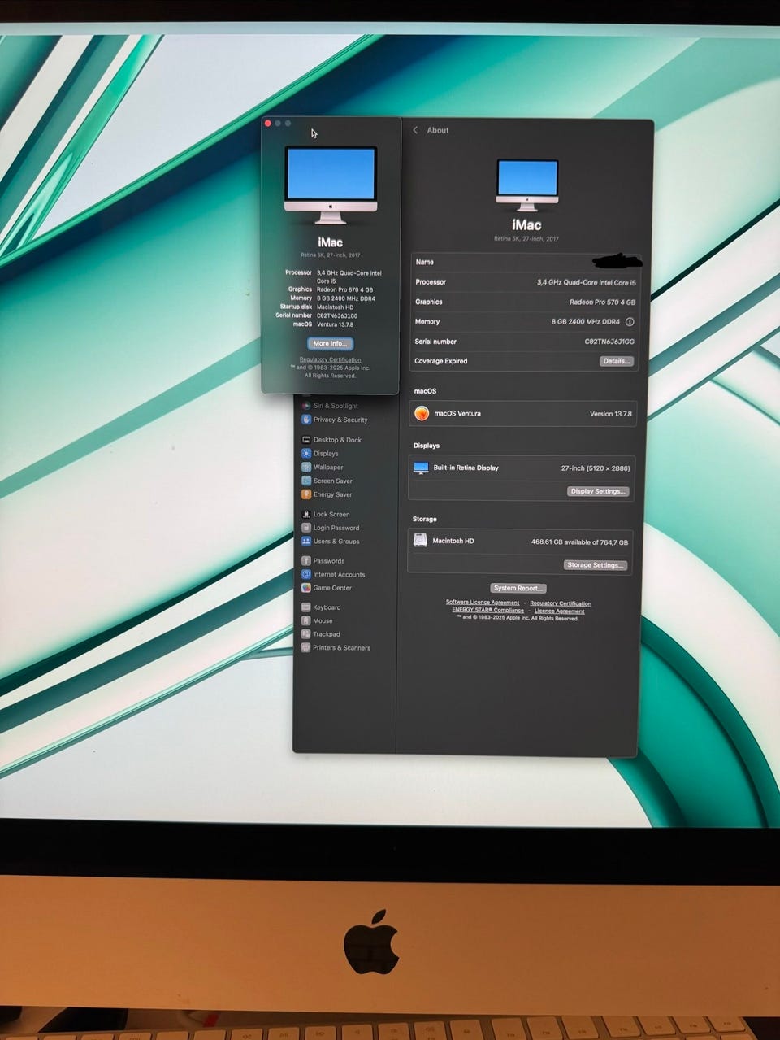Click the Built-in Retina Display monitor icon
The image size is (780, 1040).
point(421,468)
